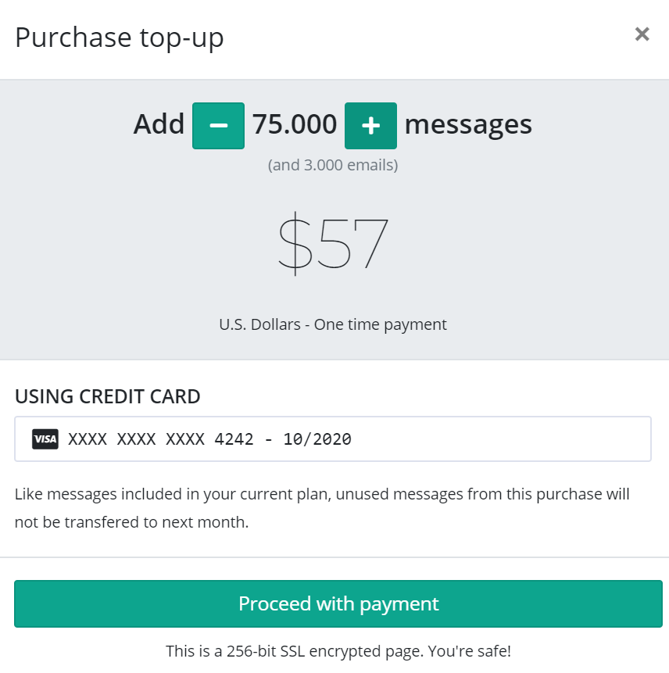The image size is (669, 673).
Task: Proceed with payment
Action: pyautogui.click(x=338, y=604)
